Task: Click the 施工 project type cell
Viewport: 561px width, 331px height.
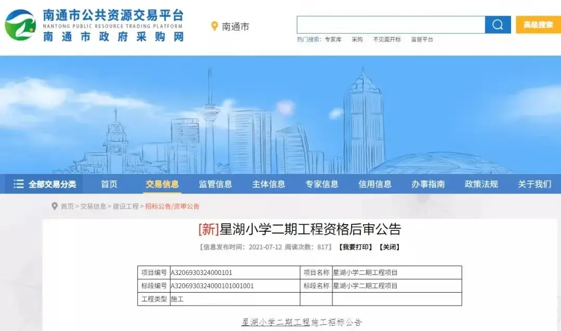Action: (x=235, y=299)
